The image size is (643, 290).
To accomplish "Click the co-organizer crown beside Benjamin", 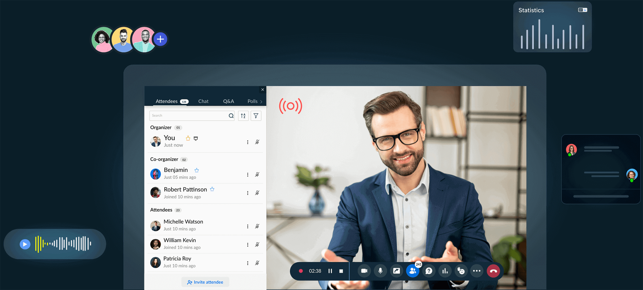I will 197,170.
